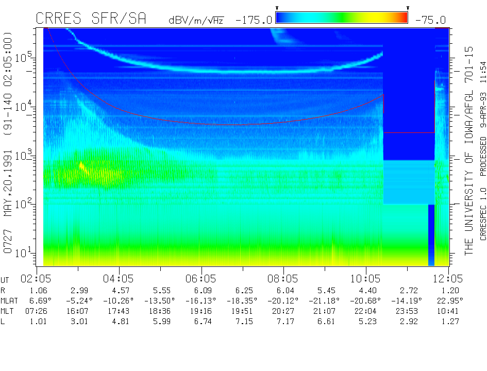Click the 04:05 UT time label
487x371 pixels.
119,279
